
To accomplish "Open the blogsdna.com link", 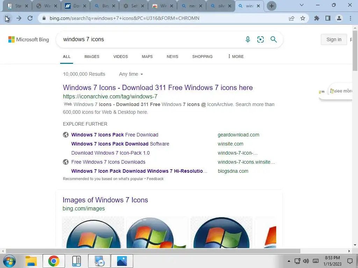I will point(233,171).
